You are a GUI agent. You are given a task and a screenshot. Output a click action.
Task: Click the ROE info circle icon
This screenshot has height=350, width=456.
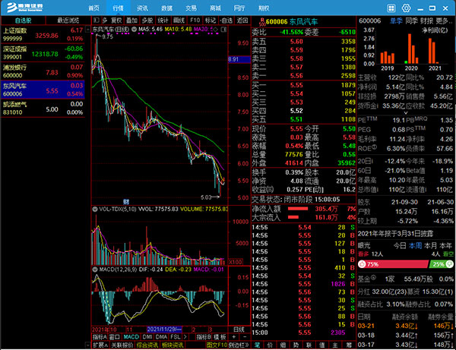click(374, 147)
